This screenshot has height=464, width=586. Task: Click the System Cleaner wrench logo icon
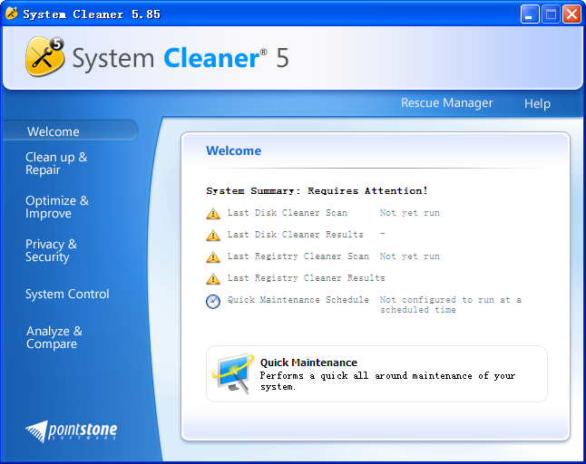45,56
